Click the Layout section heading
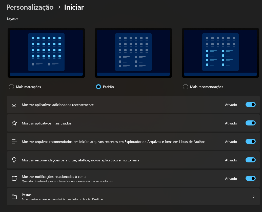This screenshot has height=212, width=262. pos(12,19)
